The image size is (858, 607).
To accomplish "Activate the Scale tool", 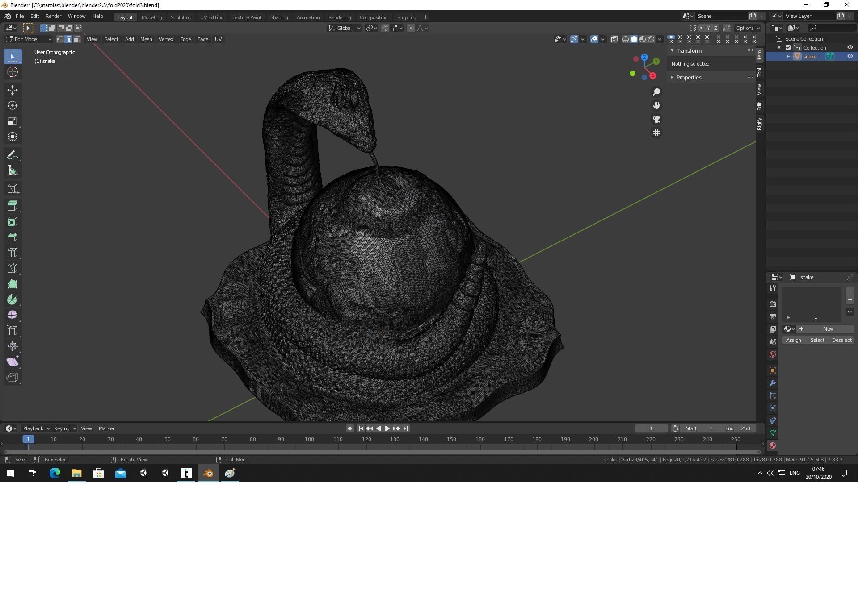I will (x=13, y=121).
